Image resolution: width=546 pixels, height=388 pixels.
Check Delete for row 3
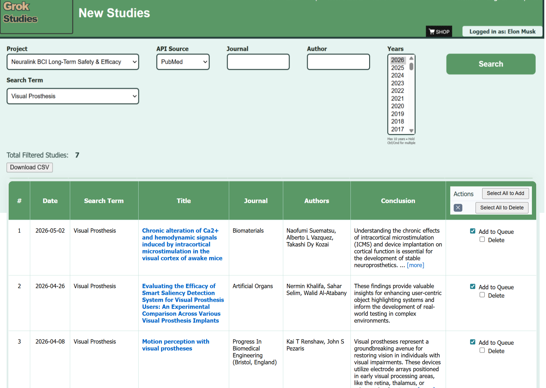pyautogui.click(x=482, y=350)
